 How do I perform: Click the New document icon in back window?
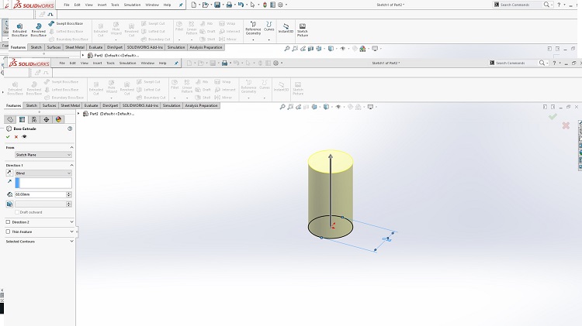pos(194,5)
